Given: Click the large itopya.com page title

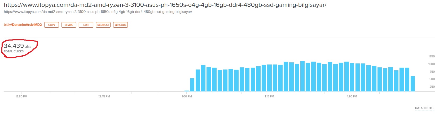Looking at the screenshot, I should (165, 5).
